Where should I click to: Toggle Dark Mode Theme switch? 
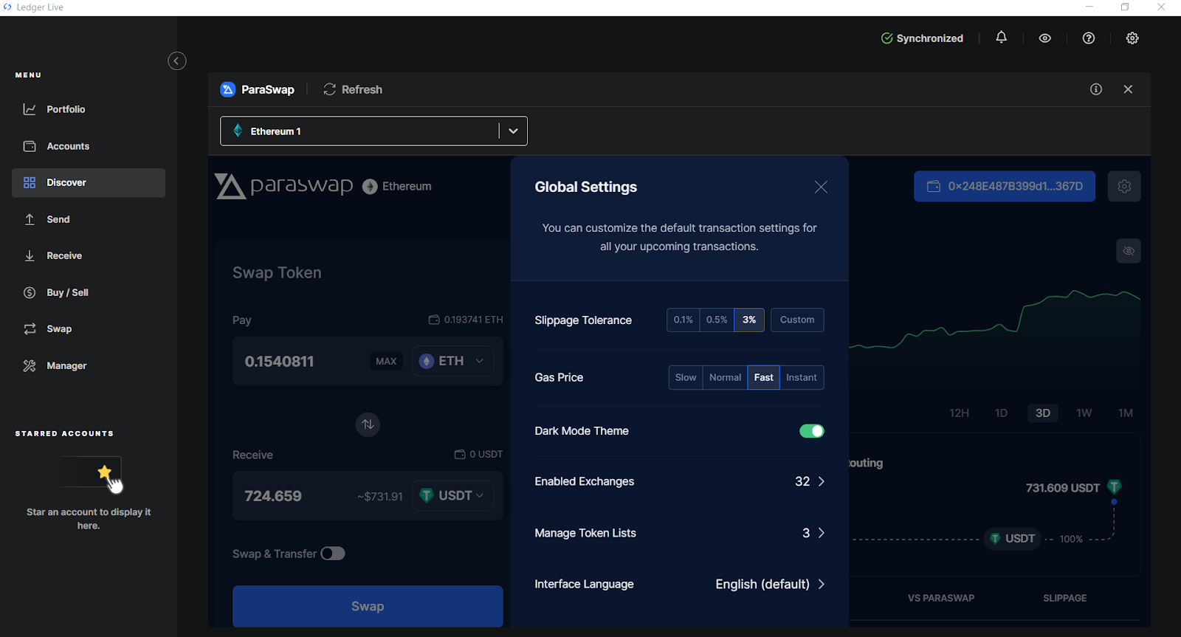pos(812,431)
